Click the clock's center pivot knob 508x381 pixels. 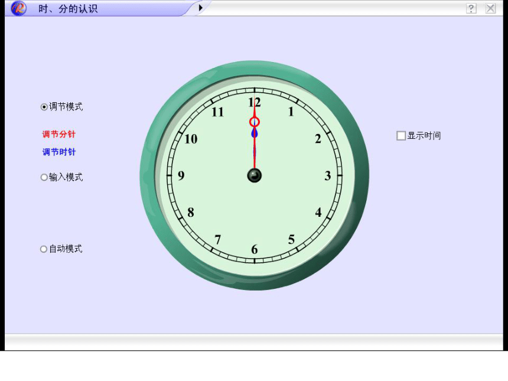tap(255, 175)
